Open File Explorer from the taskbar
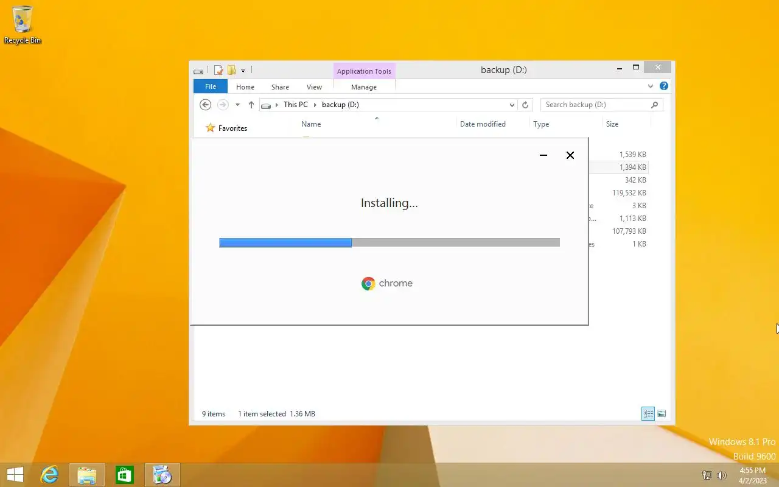779x487 pixels. point(87,475)
